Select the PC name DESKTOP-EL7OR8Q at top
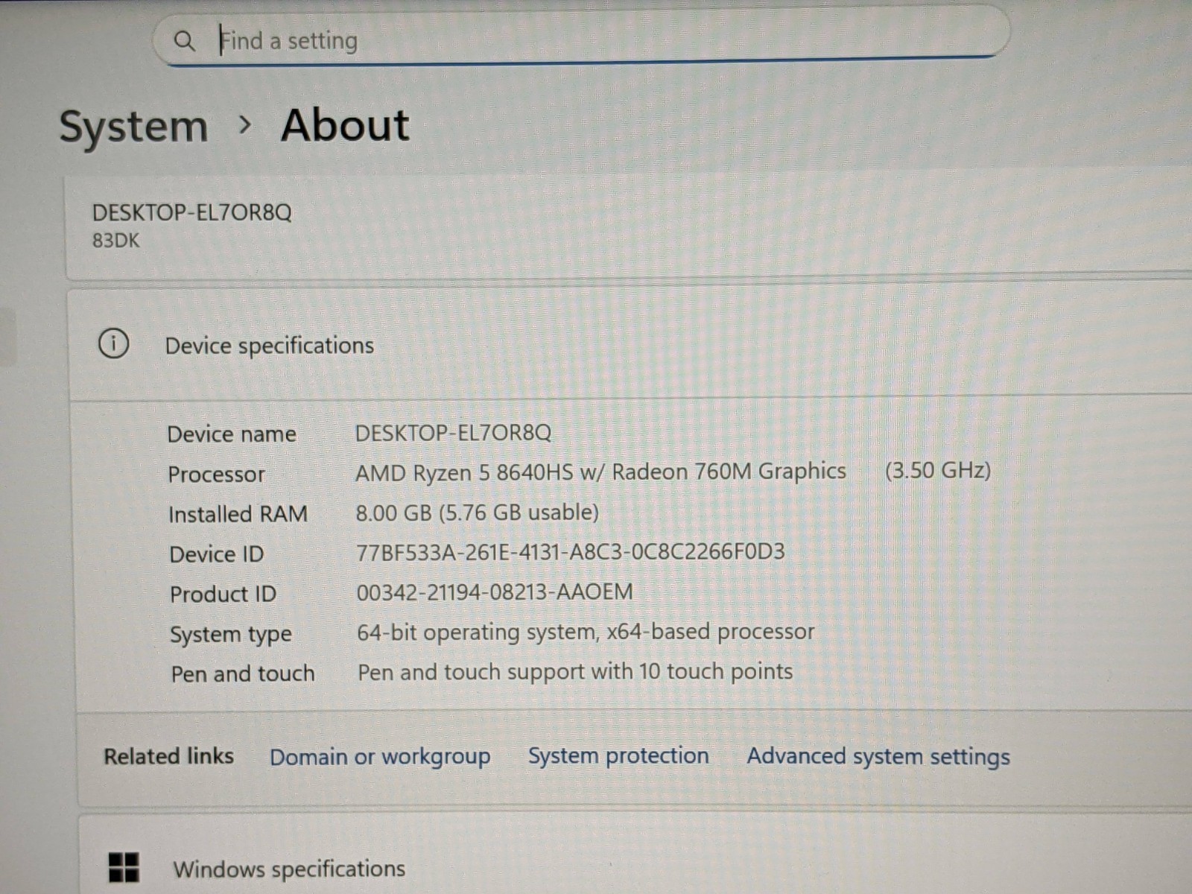 191,212
